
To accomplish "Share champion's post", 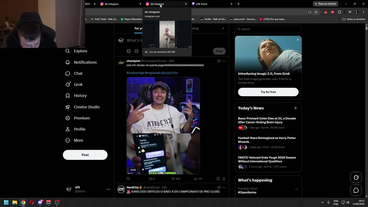I will click(224, 179).
